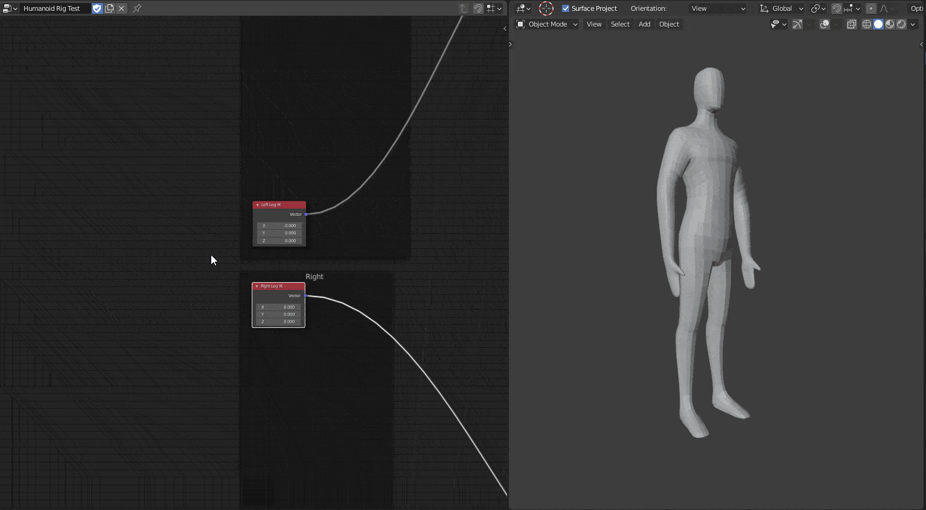The width and height of the screenshot is (926, 510).
Task: Click Left Leg IK Z value field
Action: [x=279, y=241]
